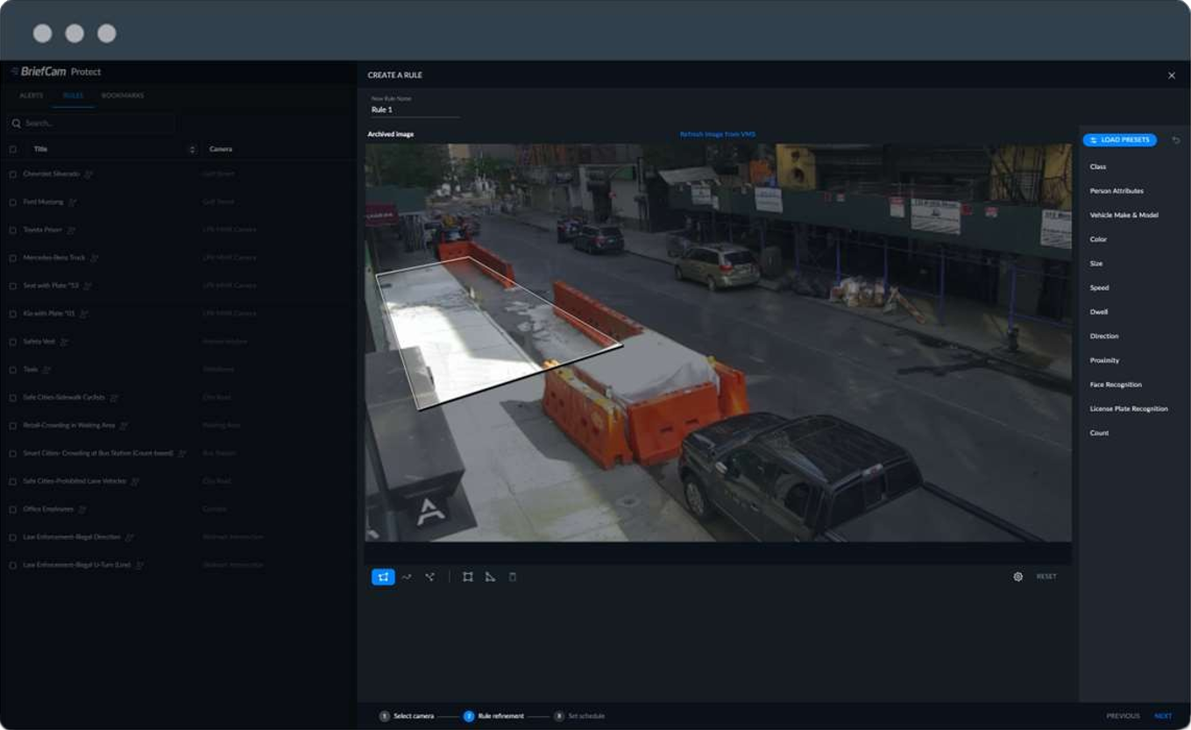Toggle the select-all checkbox beside Title
Screen dimensions: 1191x730
point(12,150)
